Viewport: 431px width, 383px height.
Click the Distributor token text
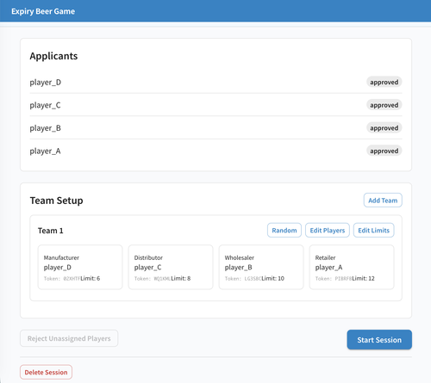coord(153,279)
